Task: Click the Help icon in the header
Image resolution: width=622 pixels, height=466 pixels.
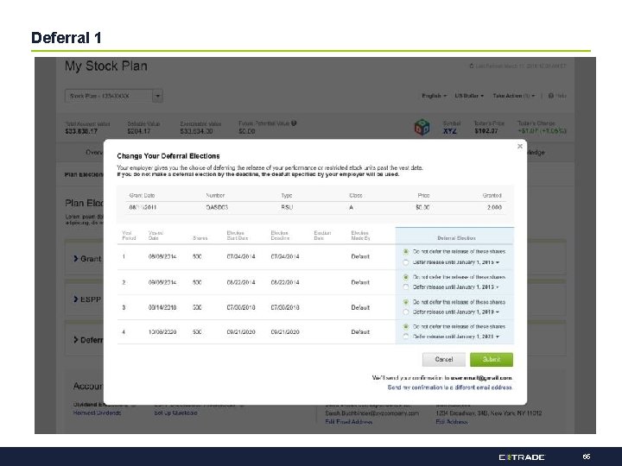Action: (x=550, y=96)
